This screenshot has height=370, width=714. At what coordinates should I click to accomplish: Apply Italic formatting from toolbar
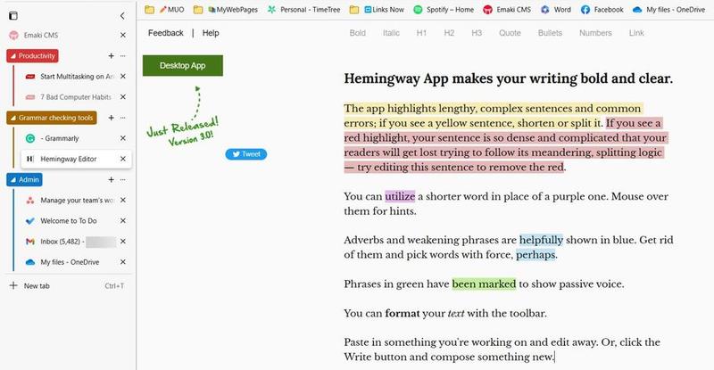coord(391,33)
